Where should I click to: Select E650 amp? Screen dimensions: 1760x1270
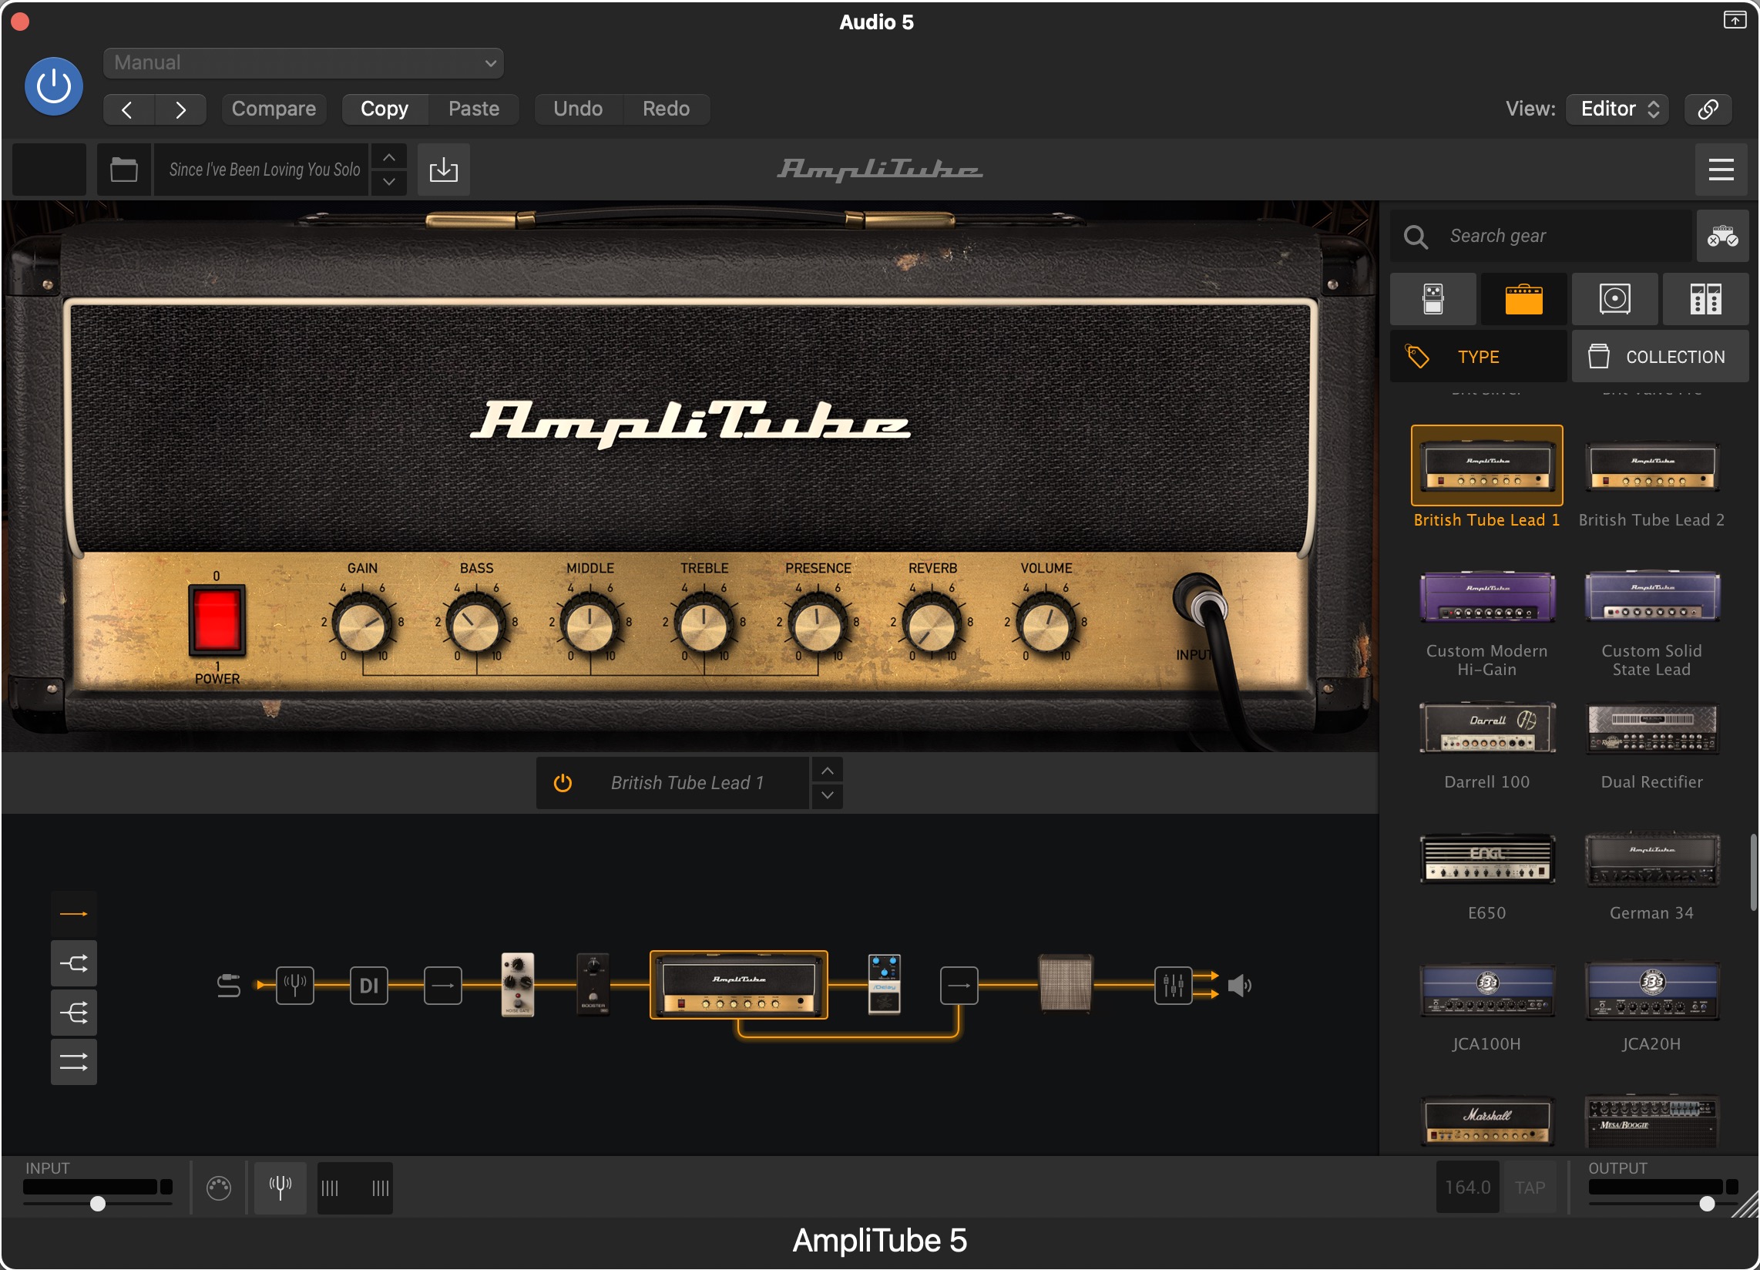[1487, 858]
